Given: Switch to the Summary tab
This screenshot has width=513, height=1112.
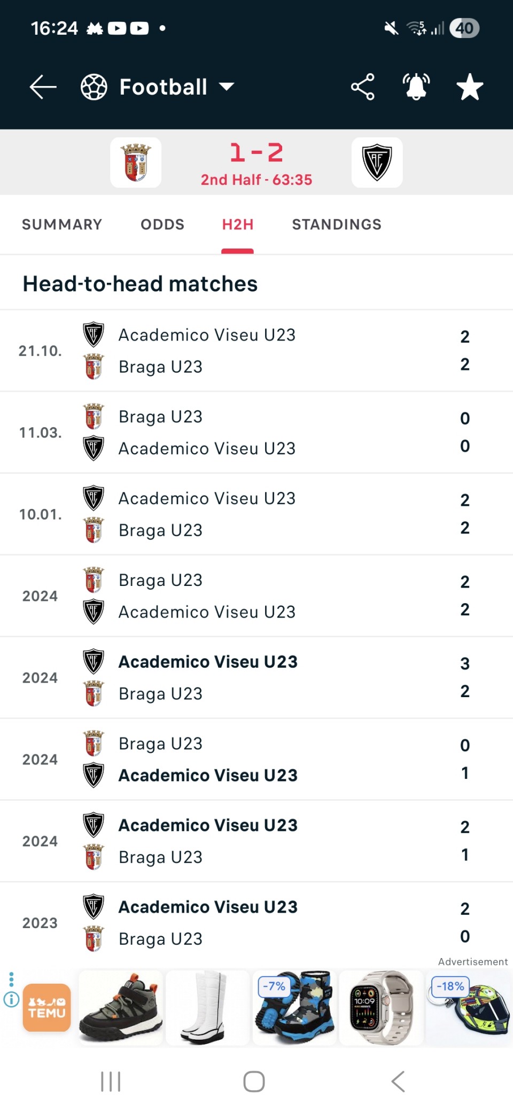Looking at the screenshot, I should pyautogui.click(x=62, y=225).
